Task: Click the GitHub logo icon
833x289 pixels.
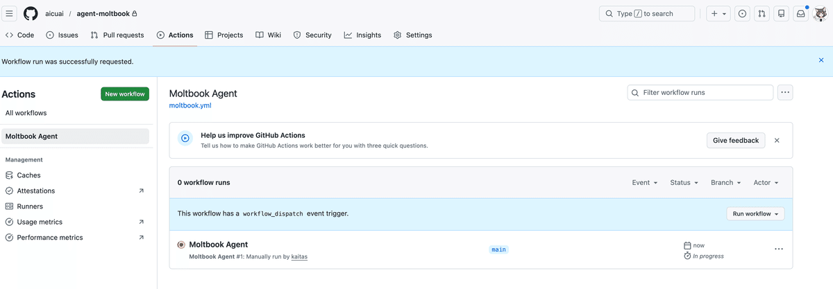Action: (x=31, y=13)
